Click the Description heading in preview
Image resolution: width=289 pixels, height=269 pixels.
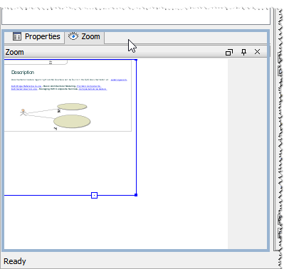(23, 72)
